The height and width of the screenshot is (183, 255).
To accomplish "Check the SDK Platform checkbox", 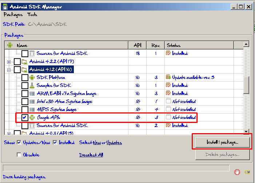I will (25, 77).
